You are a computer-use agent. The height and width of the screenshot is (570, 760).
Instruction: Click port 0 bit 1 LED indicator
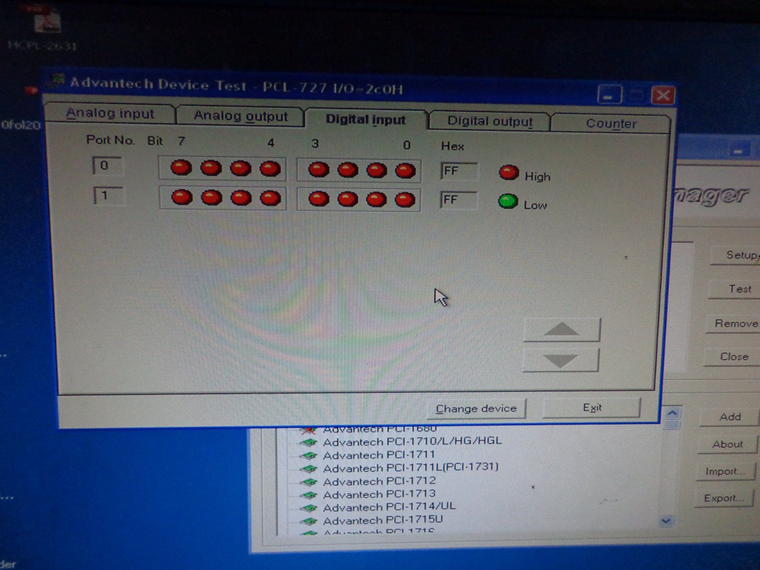click(377, 171)
